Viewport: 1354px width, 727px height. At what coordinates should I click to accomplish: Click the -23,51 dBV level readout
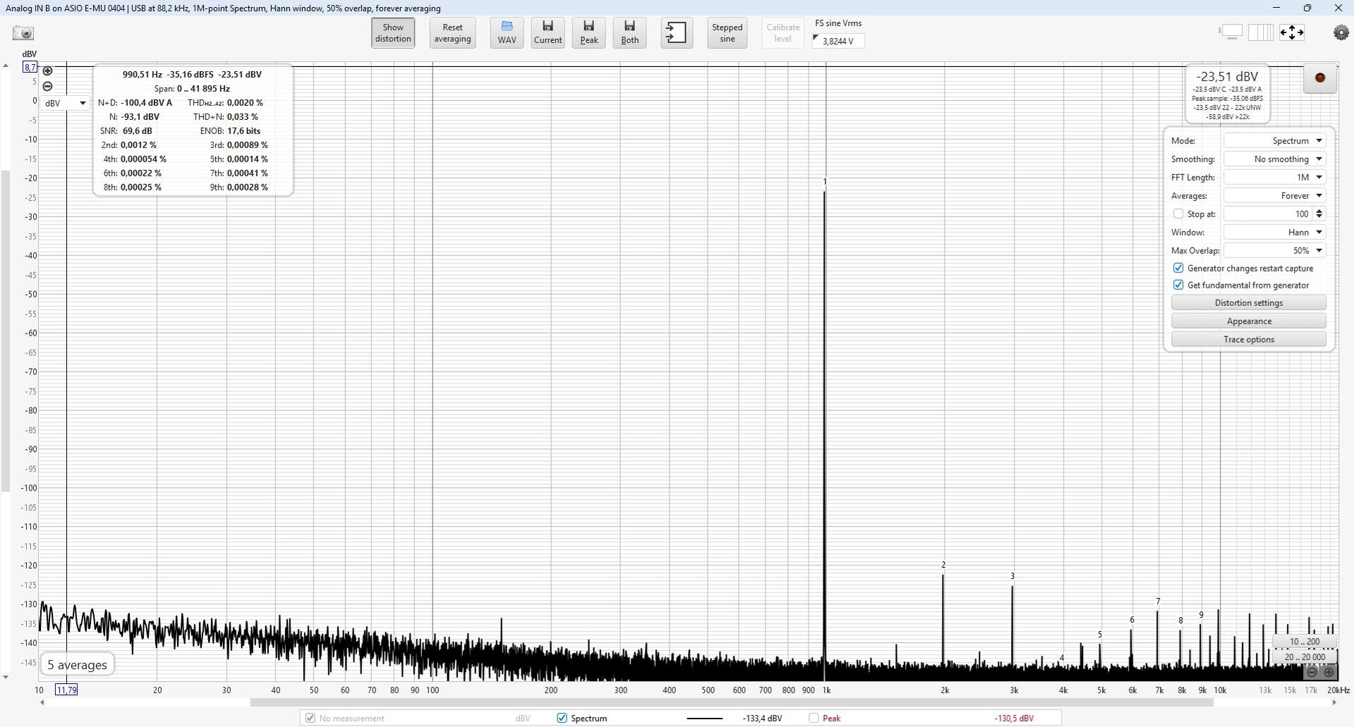(x=1227, y=77)
